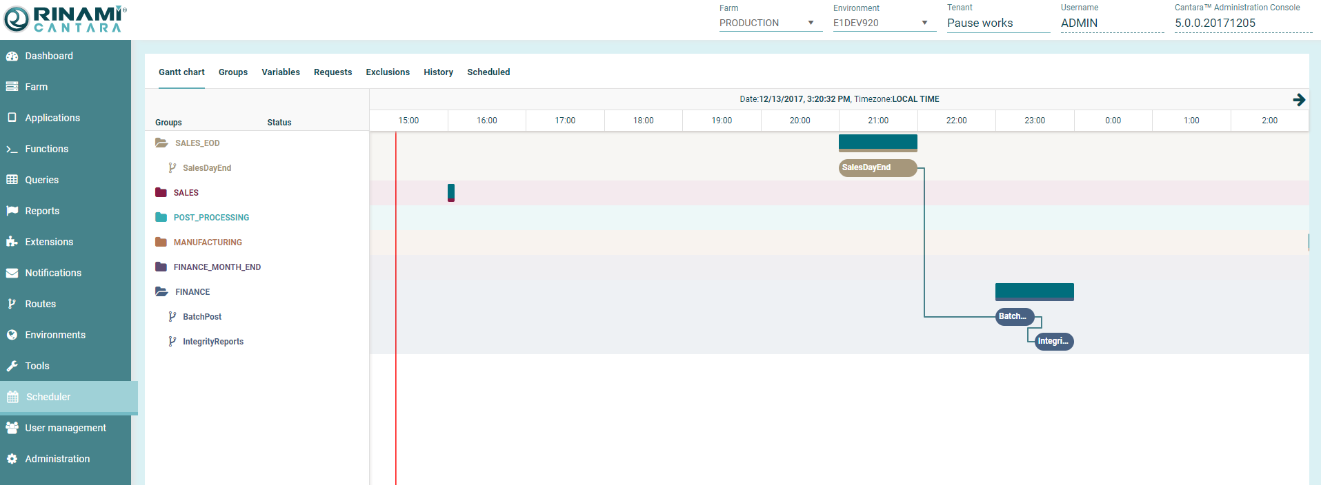Open Notifications using the envelope icon
Image resolution: width=1321 pixels, height=485 pixels.
[12, 273]
